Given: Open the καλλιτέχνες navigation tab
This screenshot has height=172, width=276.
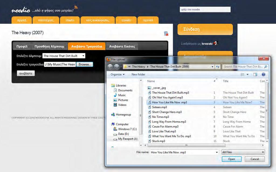Looking at the screenshot, I should point(46,20).
